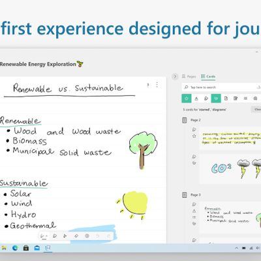Click ink icon on highlighted text card

[x=194, y=130]
